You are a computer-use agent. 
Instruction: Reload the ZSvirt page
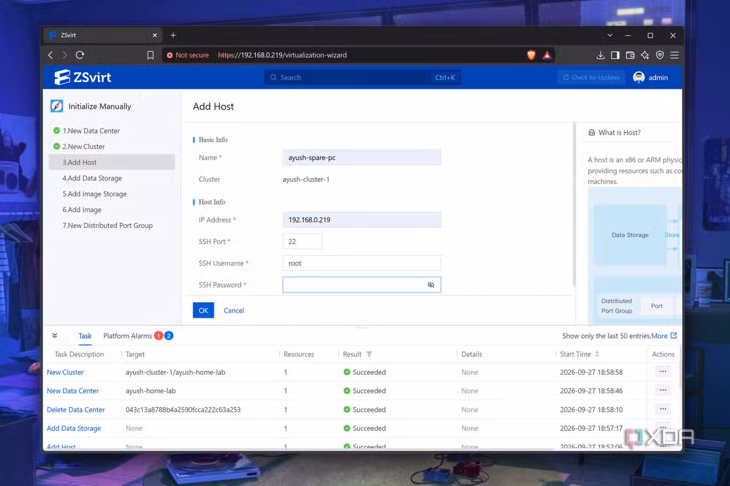tap(80, 55)
